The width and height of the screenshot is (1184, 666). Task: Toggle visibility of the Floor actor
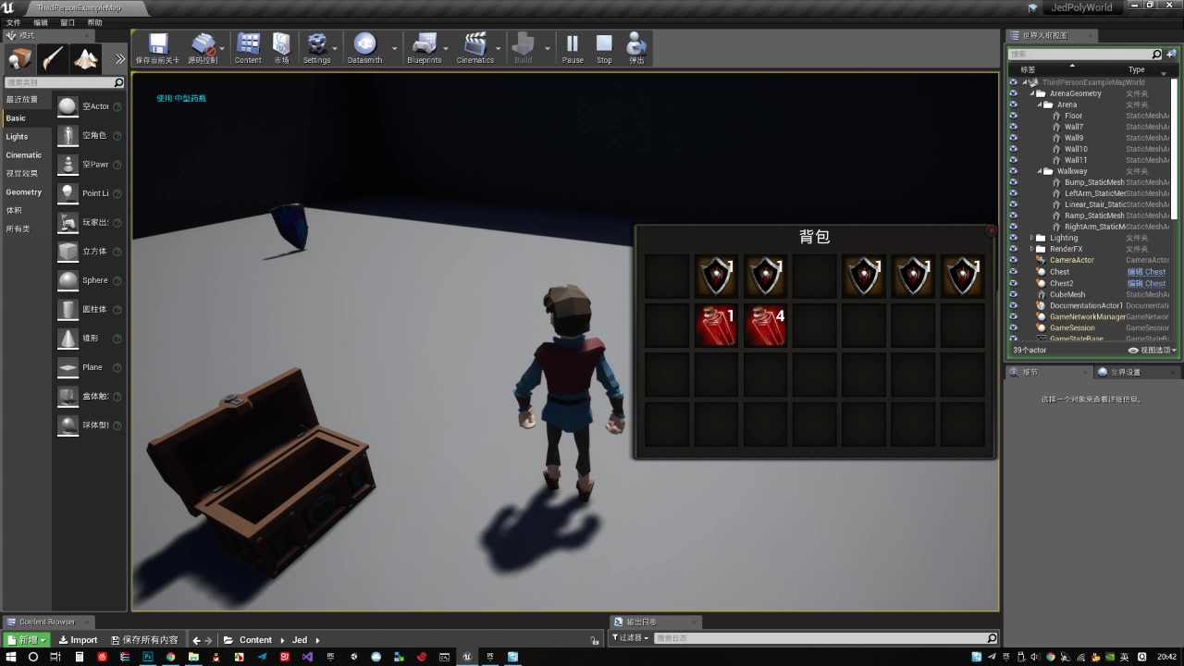[x=1013, y=116]
